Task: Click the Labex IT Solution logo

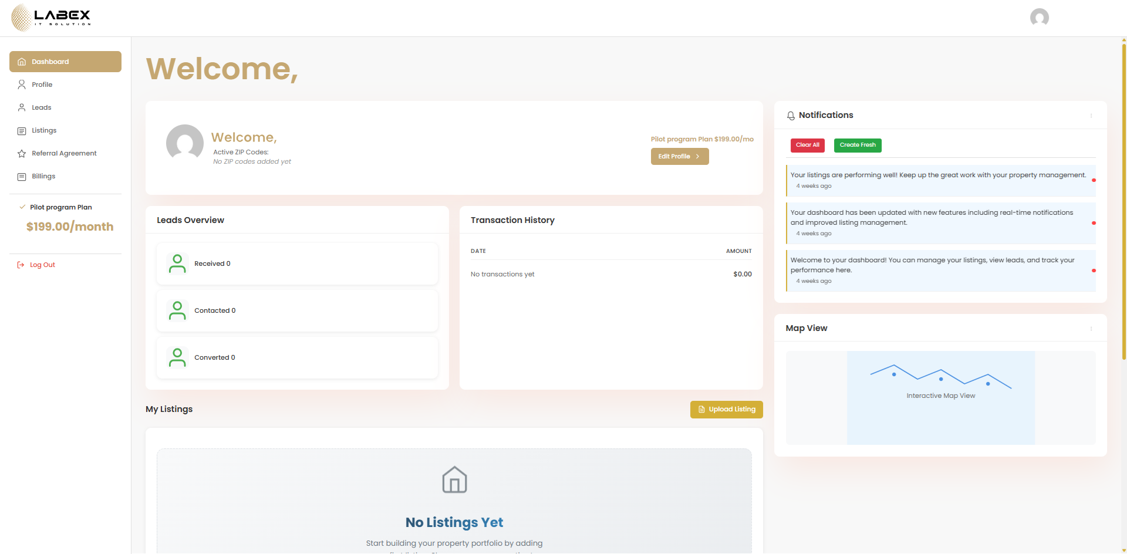Action: pyautogui.click(x=51, y=18)
